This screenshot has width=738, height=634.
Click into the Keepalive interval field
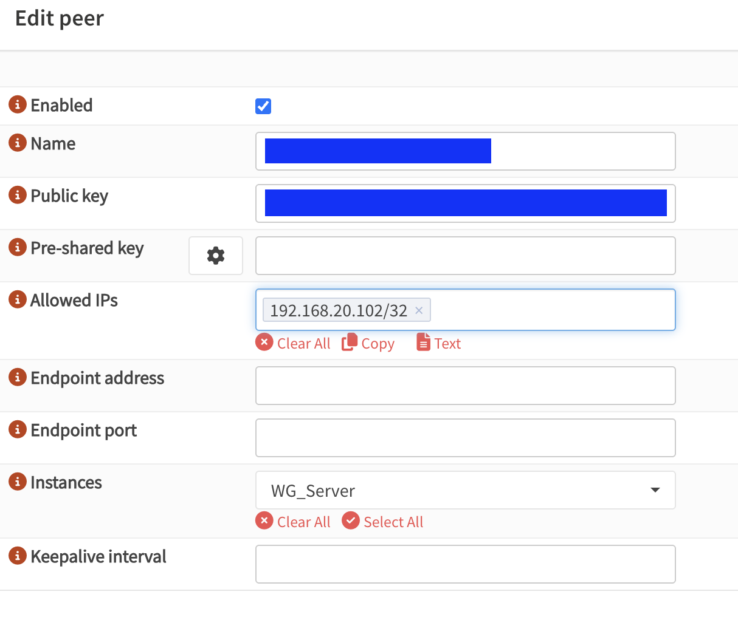465,564
